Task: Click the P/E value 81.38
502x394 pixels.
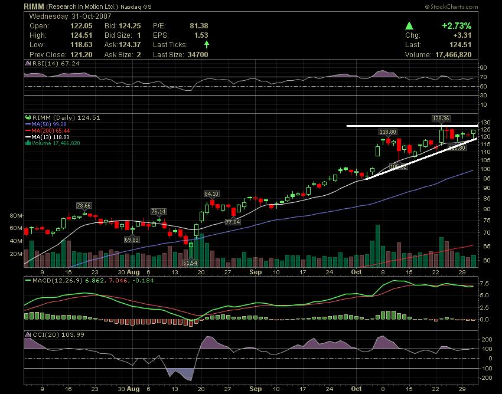Action: coord(199,26)
